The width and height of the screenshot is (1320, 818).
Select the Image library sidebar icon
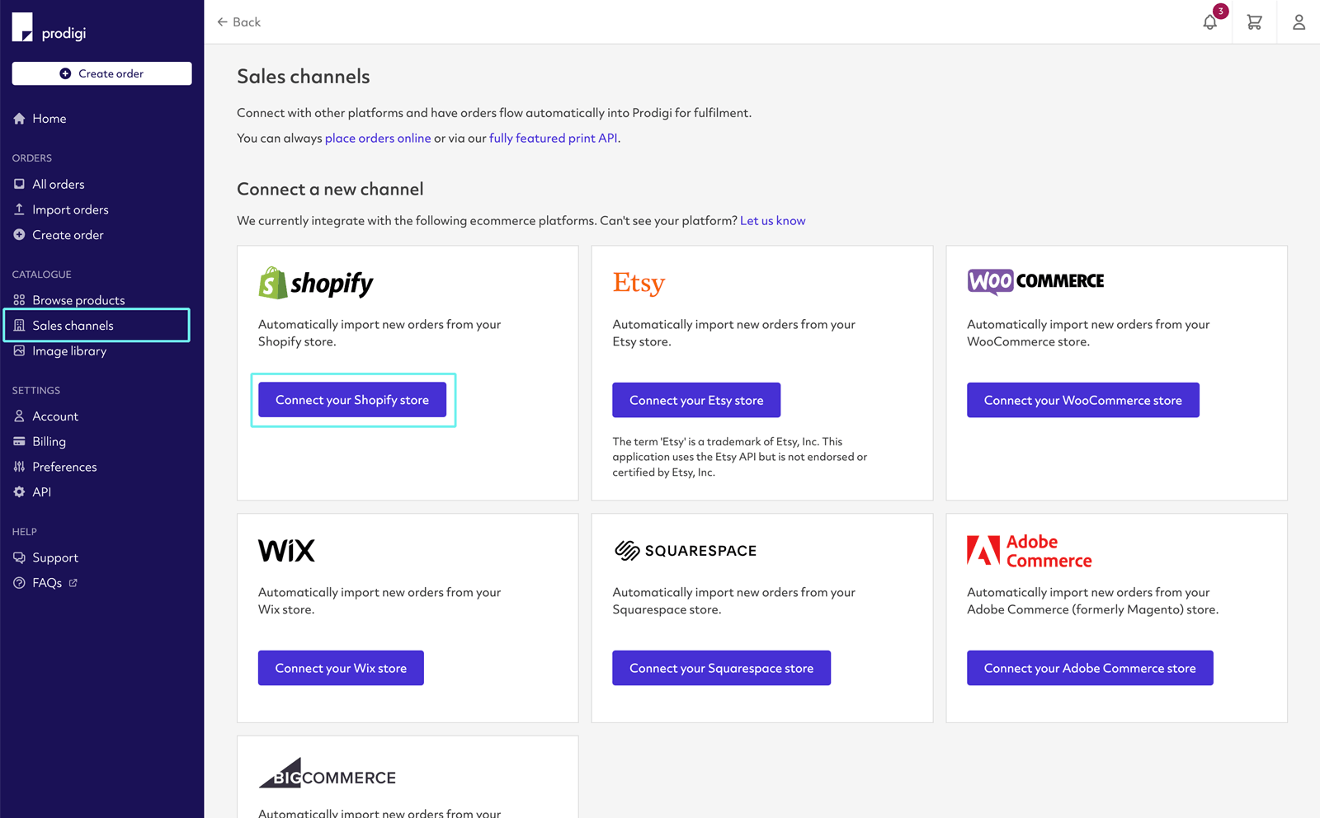tap(19, 350)
